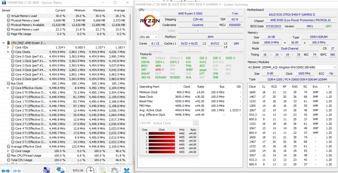Open sensor settings gear icon
This screenshot has height=173, width=338.
[114, 170]
